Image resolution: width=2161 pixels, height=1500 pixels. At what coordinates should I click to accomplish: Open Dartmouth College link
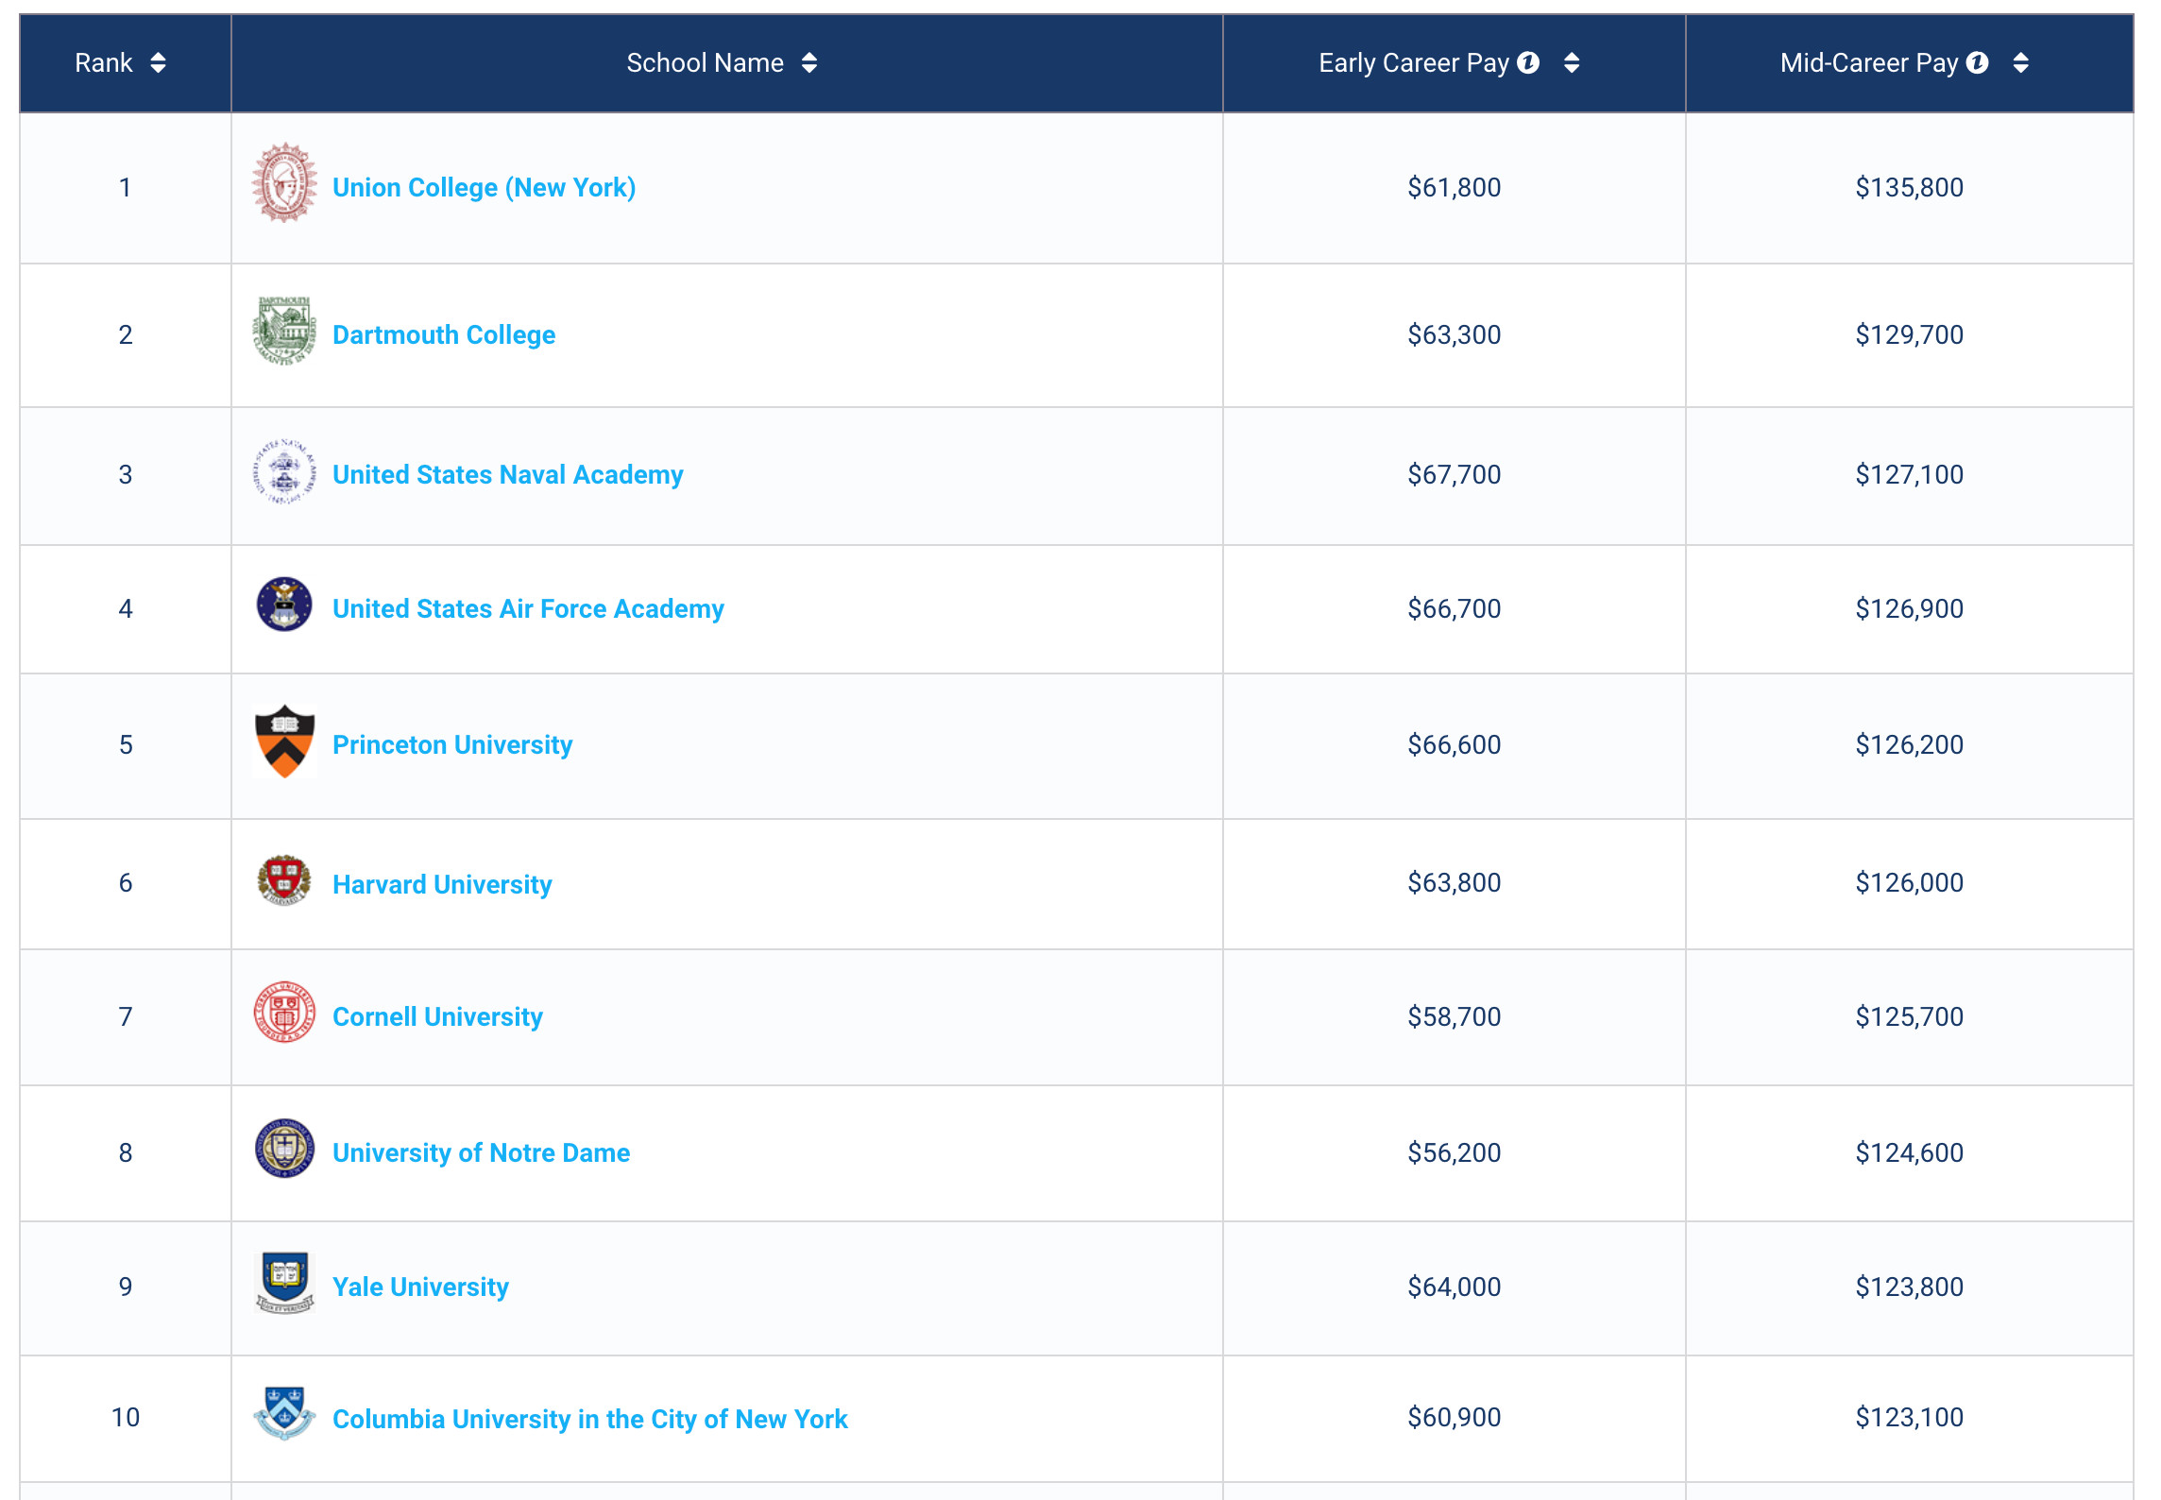444,335
